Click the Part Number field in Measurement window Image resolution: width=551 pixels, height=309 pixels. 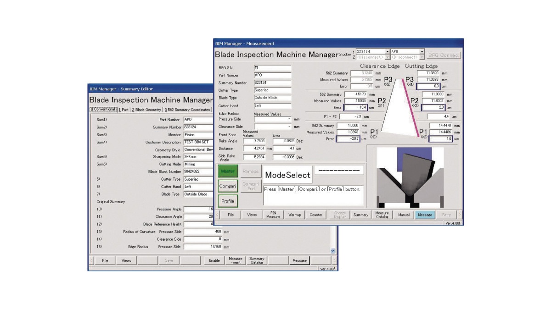pyautogui.click(x=272, y=75)
